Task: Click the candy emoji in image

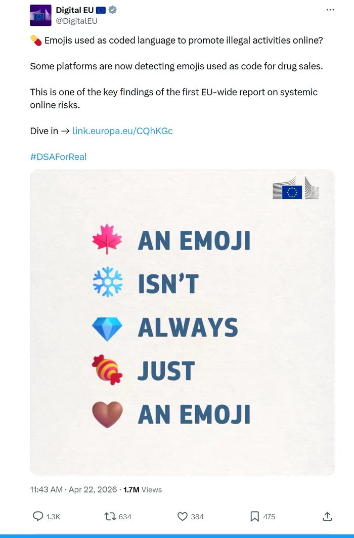Action: point(107,370)
